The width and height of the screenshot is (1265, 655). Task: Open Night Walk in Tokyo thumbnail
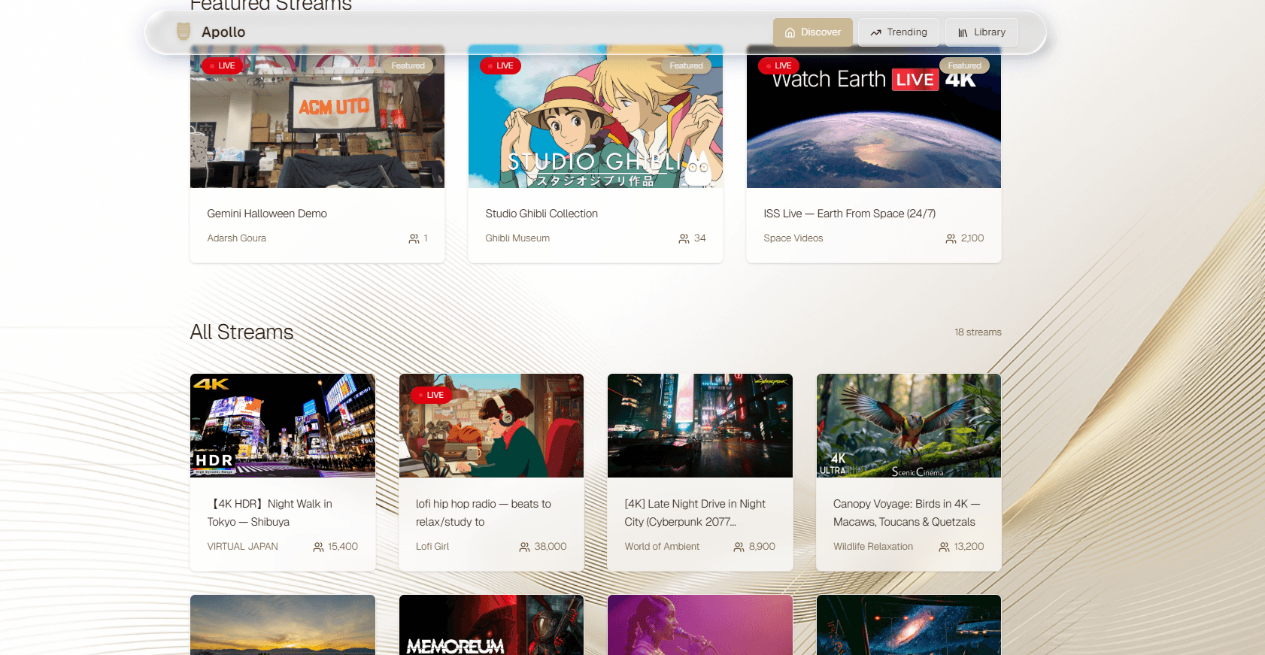(x=283, y=426)
